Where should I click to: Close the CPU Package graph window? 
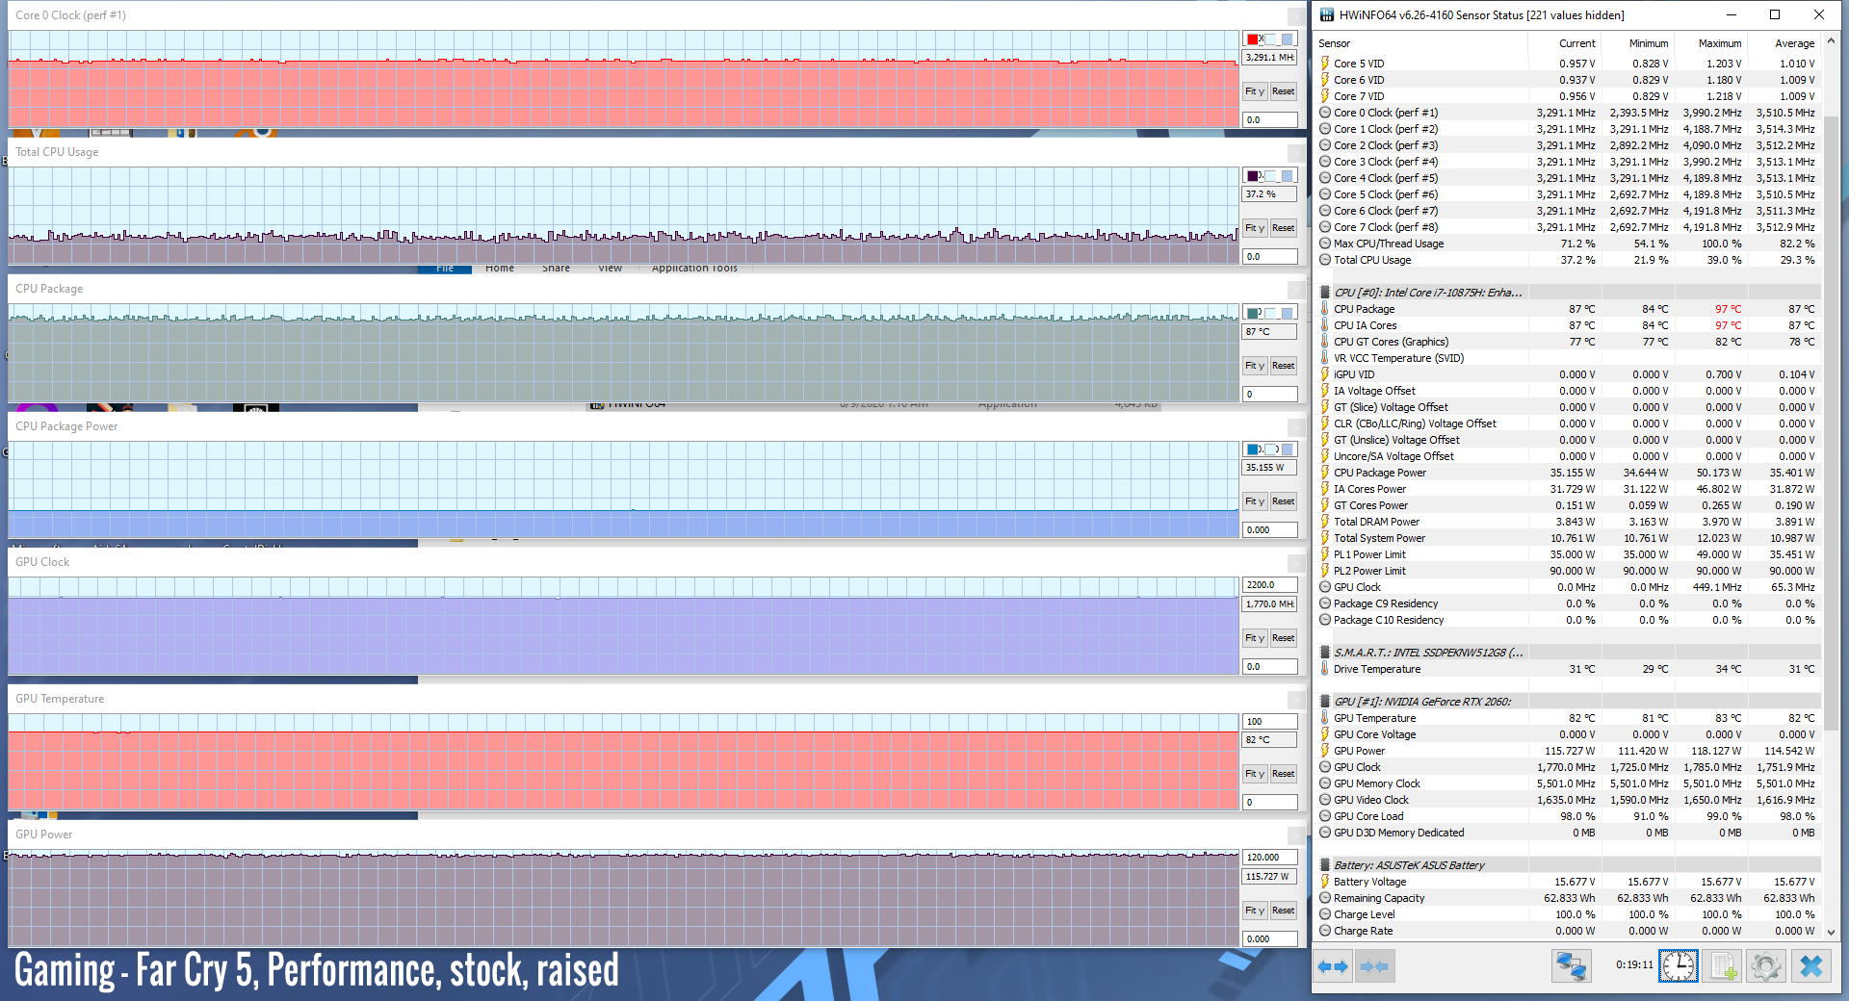coord(1295,290)
